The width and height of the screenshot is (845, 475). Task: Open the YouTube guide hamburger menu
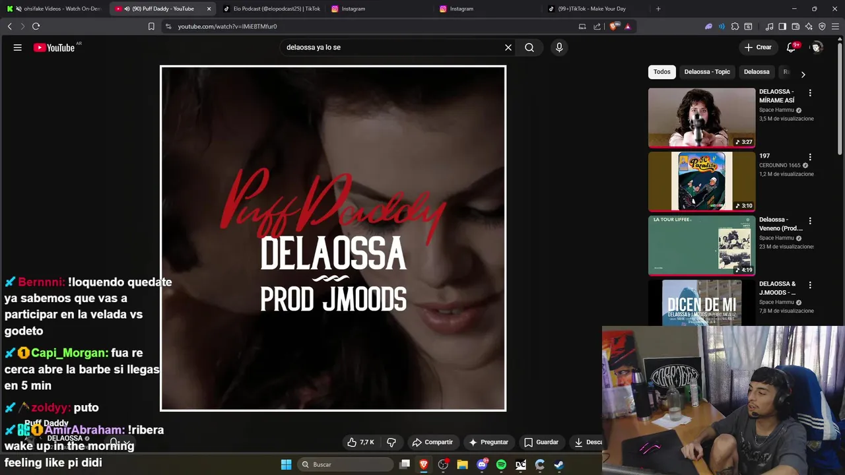pos(18,47)
